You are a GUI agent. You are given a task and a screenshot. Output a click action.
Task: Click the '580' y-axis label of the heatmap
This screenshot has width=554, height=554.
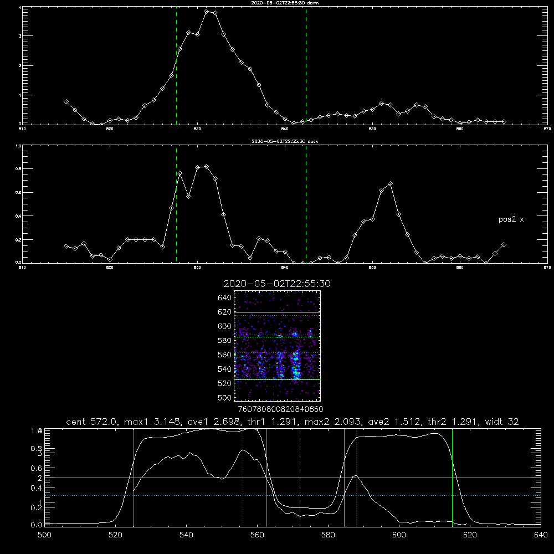(x=225, y=341)
